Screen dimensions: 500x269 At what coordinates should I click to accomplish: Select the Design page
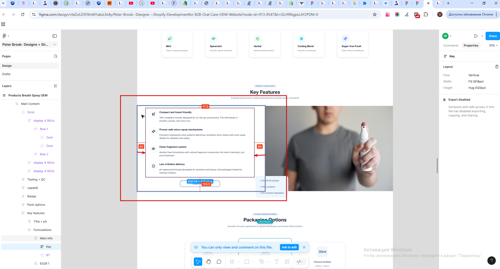tap(30, 66)
